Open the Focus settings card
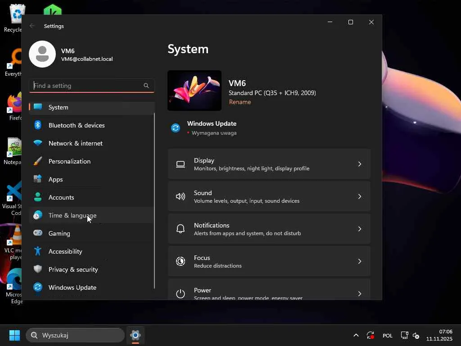461x346 pixels. (269, 261)
